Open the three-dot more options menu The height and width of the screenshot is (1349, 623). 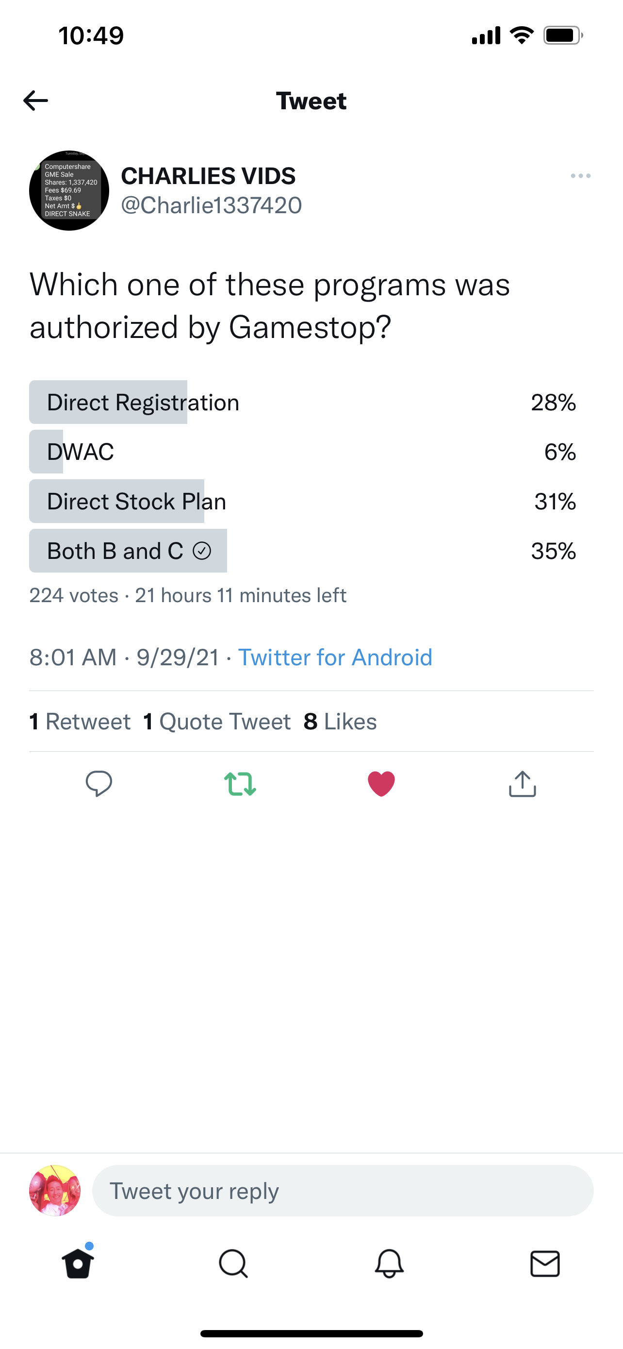[x=580, y=176]
